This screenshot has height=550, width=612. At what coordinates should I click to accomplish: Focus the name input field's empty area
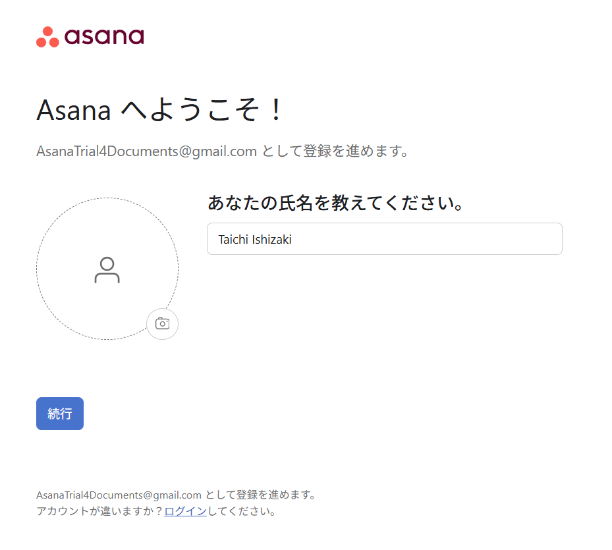(428, 239)
